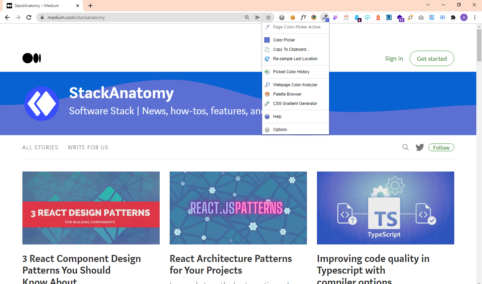482x284 pixels.
Task: Open article React Architecture Patterns for Your Projects
Action: coord(231,264)
